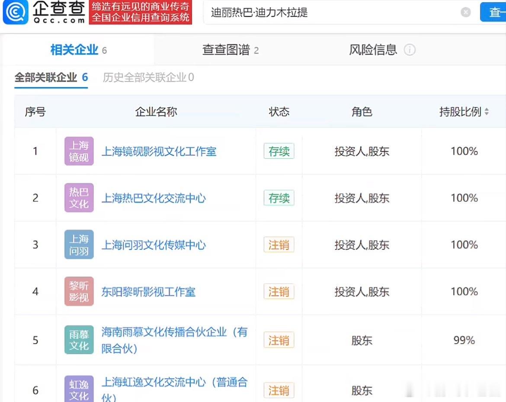Open the 风险信息 tab
Image resolution: width=506 pixels, height=402 pixels.
373,50
